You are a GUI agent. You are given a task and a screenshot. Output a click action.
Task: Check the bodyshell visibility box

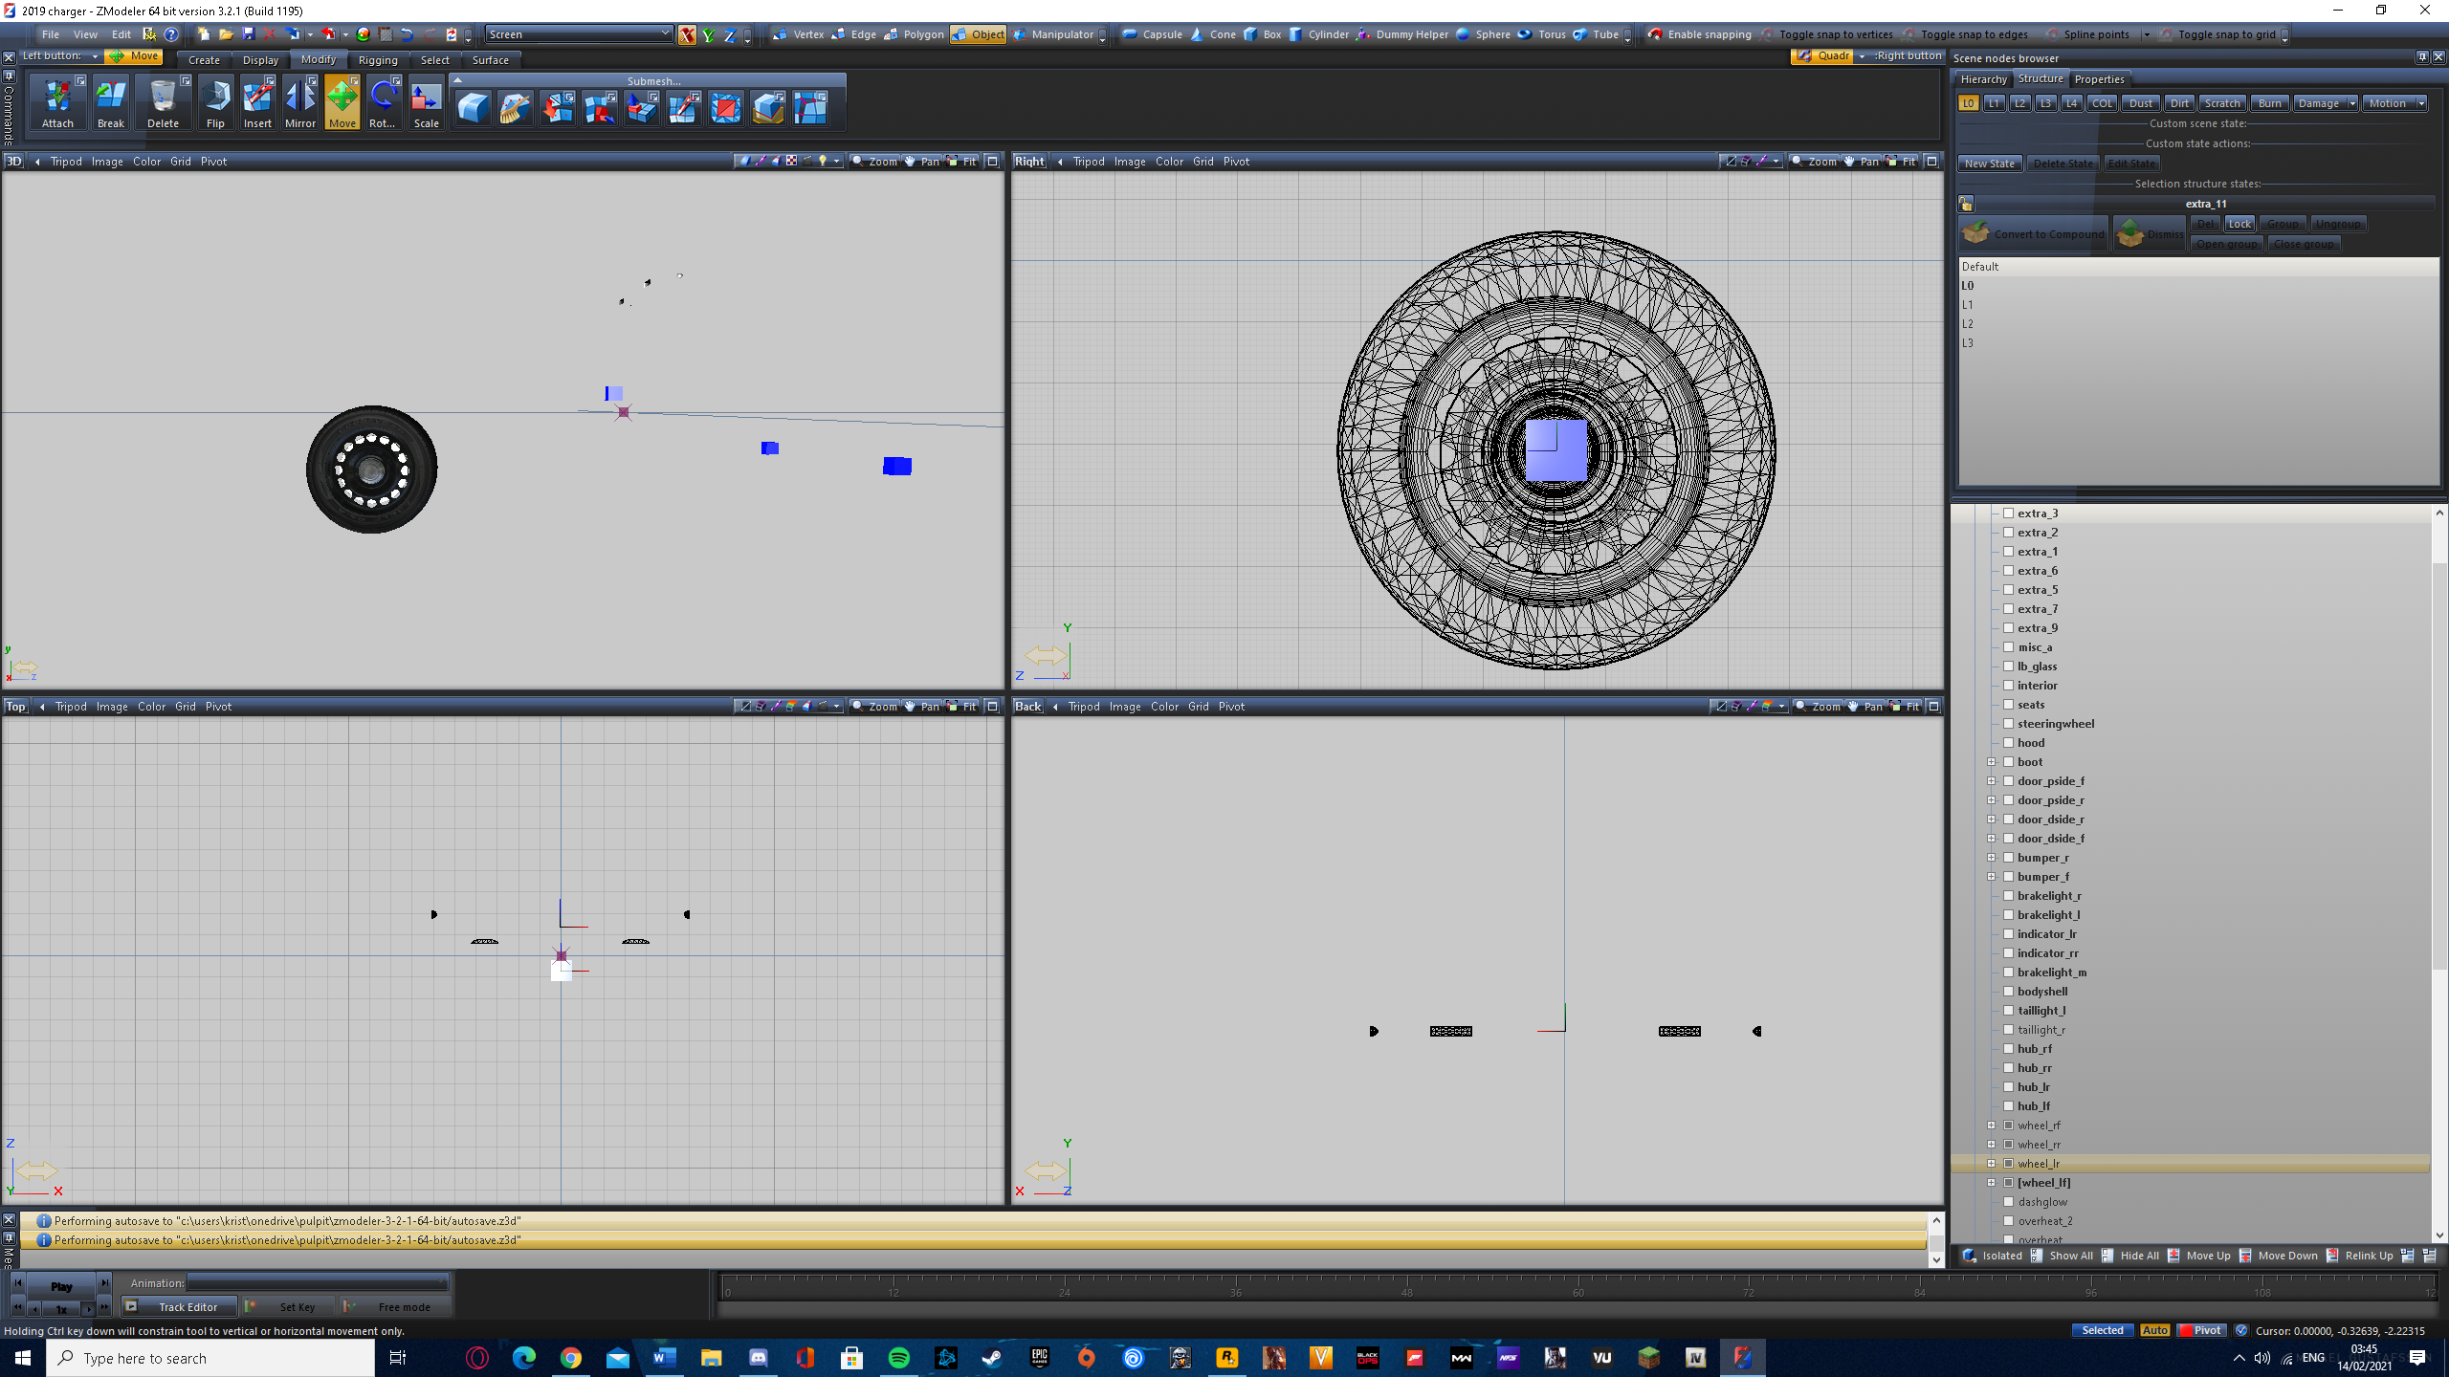point(2009,992)
